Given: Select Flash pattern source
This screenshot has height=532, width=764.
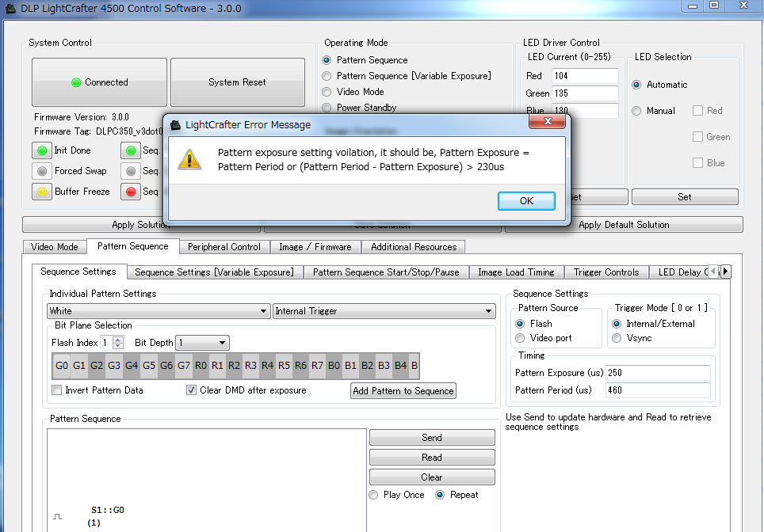Looking at the screenshot, I should tap(520, 324).
